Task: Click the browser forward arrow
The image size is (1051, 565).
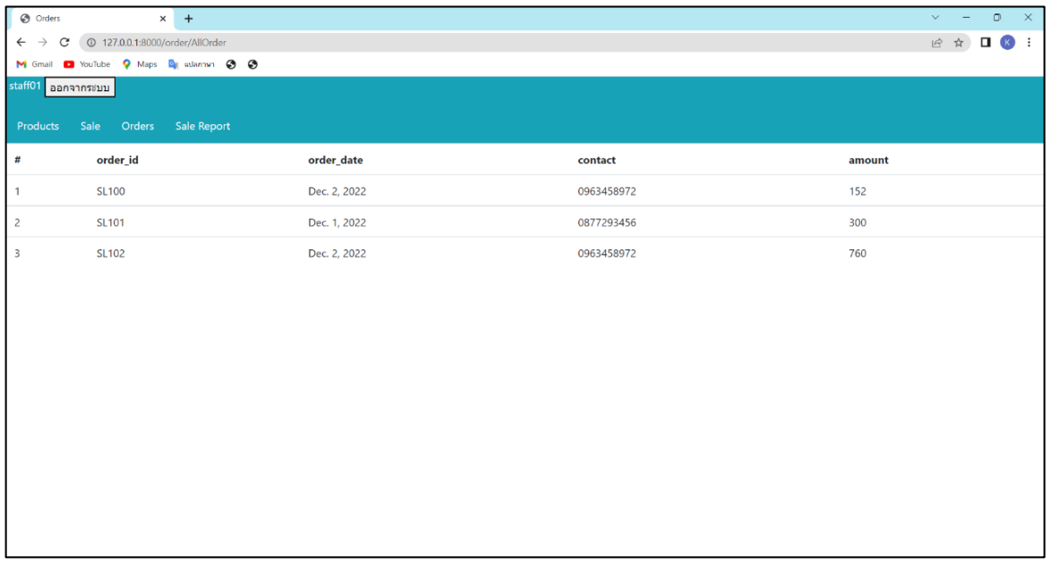Action: pos(43,42)
